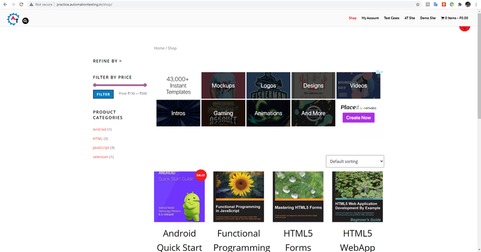Click left handle of price slider
The height and width of the screenshot is (252, 481).
(94, 85)
